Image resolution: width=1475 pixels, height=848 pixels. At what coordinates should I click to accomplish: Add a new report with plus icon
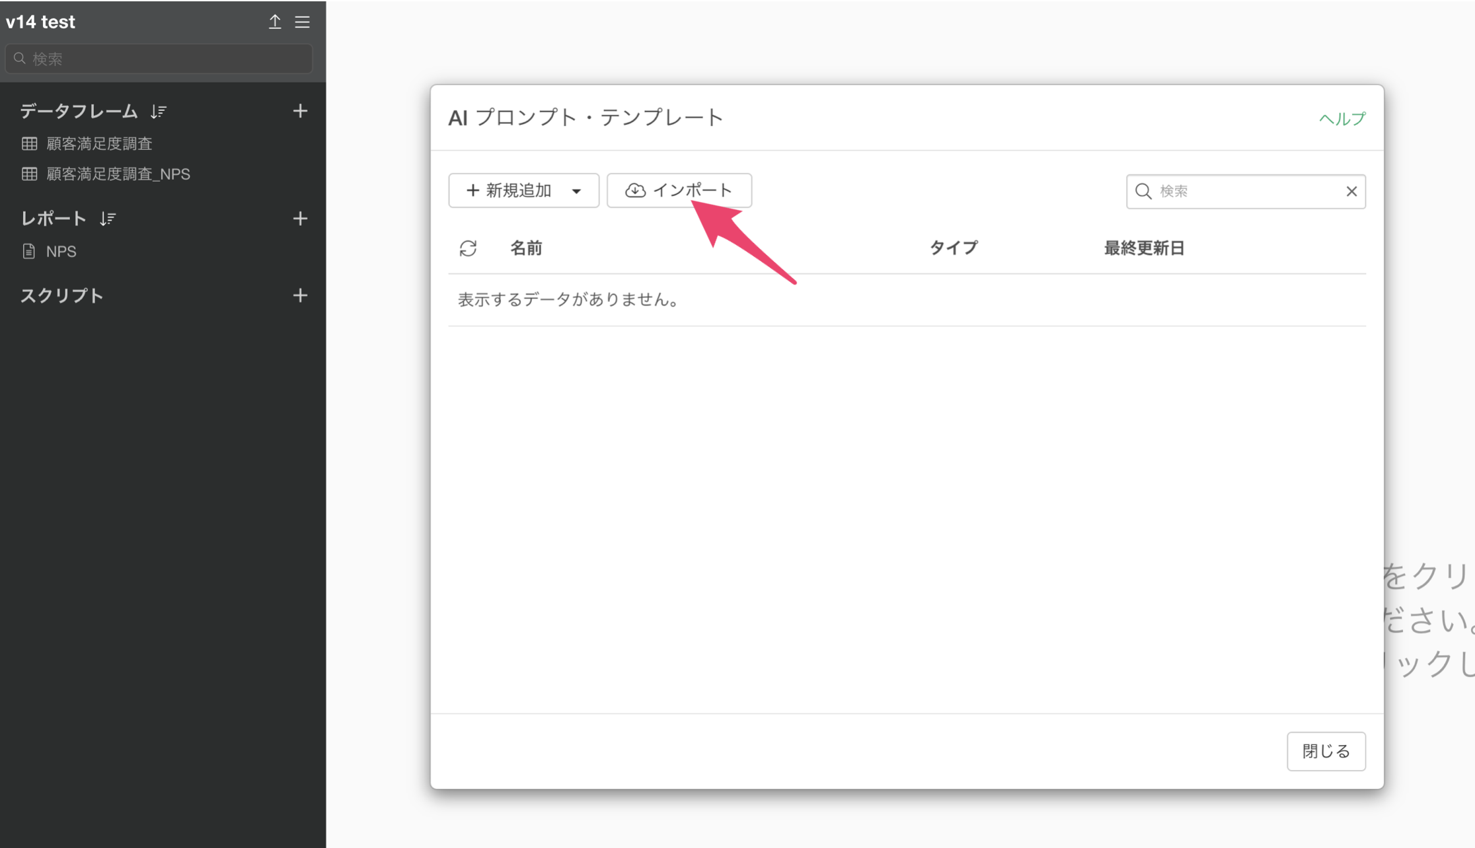(300, 219)
